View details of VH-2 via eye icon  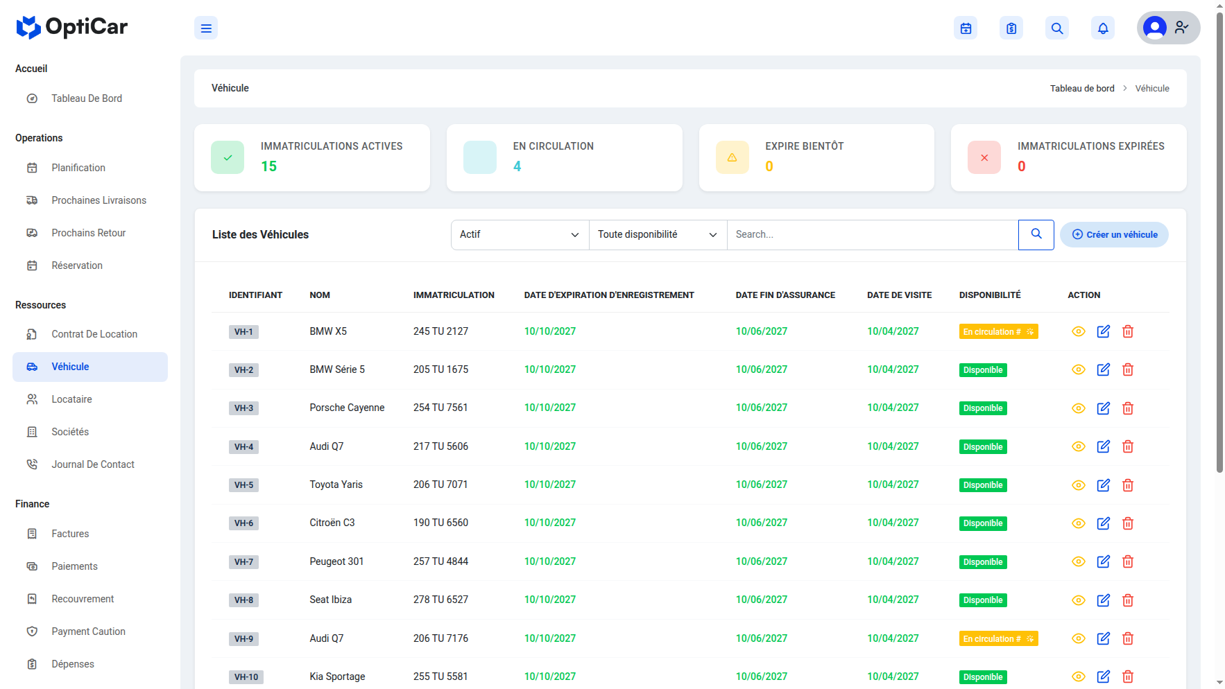1078,369
